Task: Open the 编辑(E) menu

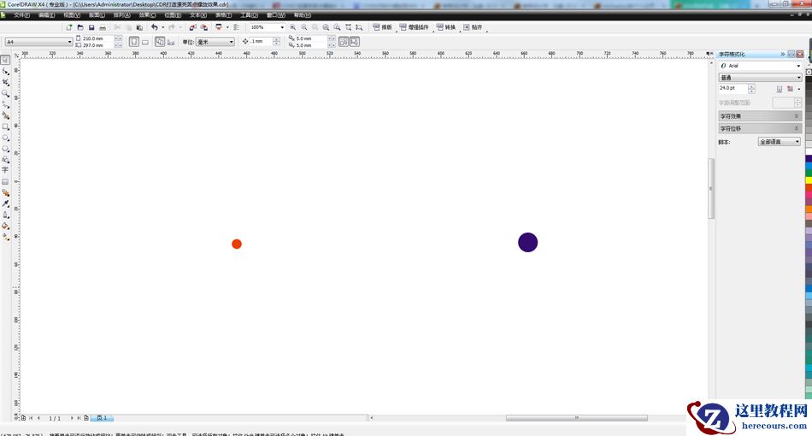Action: (47, 15)
